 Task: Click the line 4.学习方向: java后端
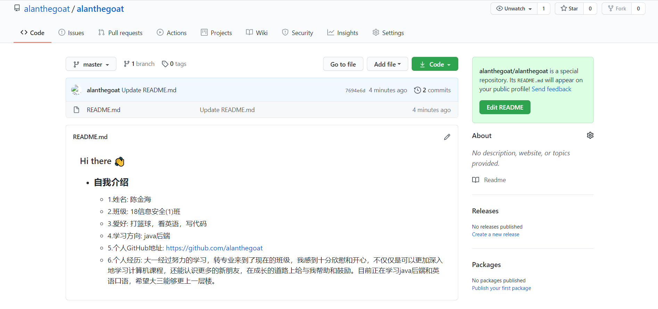click(139, 236)
